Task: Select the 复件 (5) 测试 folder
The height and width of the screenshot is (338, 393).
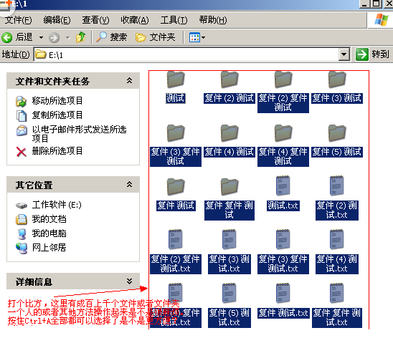Action: (x=337, y=142)
